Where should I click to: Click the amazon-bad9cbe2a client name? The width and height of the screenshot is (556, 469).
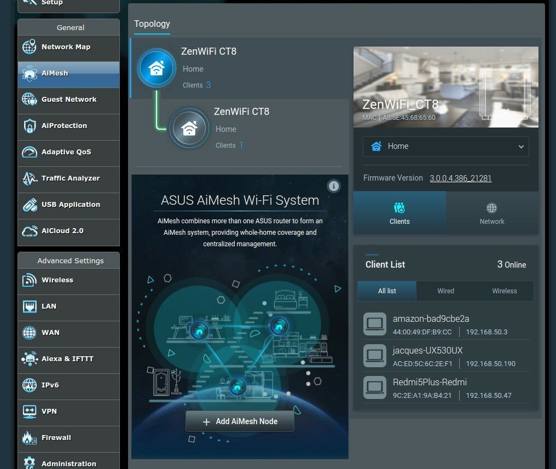tap(431, 319)
